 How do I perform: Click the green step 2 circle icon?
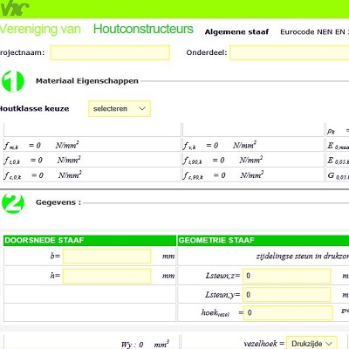coord(13,203)
